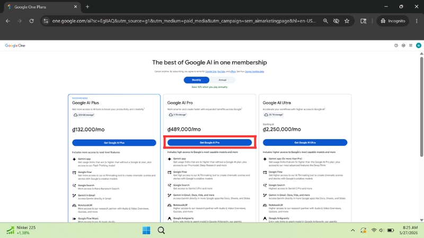Open the offers terms link
Screen dimensions: 424x238
(x=233, y=71)
